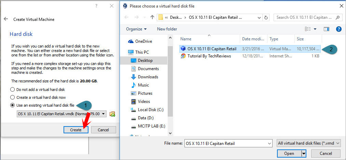
Task: Sort by Date modified column
Action: click(253, 39)
